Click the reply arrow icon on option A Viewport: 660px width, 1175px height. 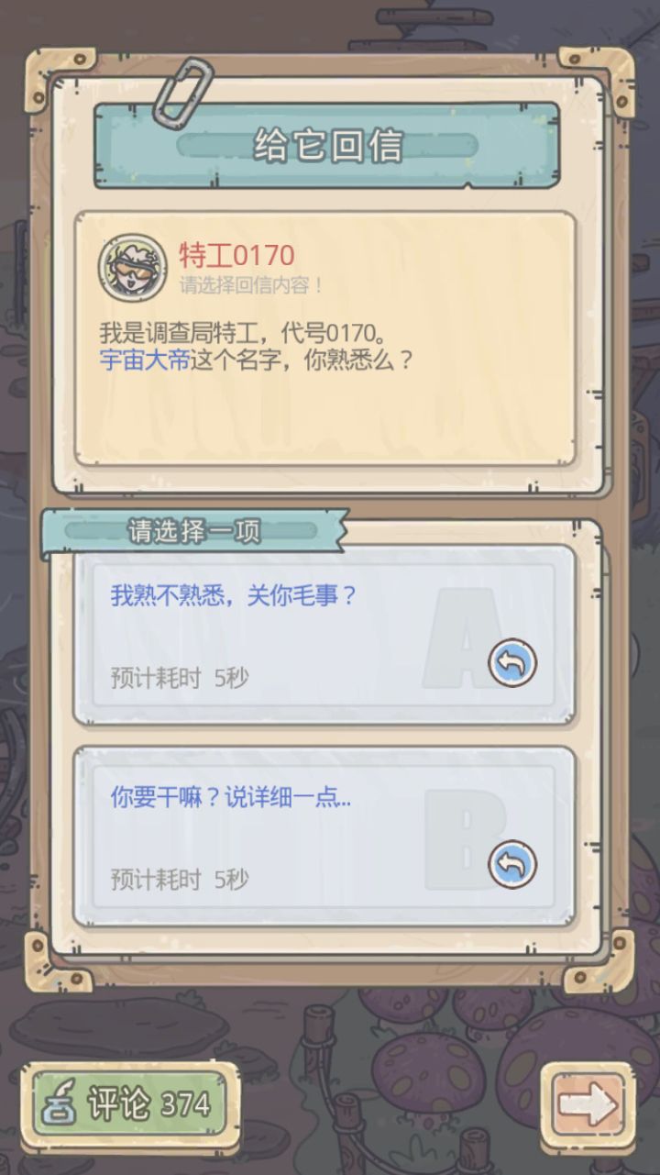pos(511,663)
